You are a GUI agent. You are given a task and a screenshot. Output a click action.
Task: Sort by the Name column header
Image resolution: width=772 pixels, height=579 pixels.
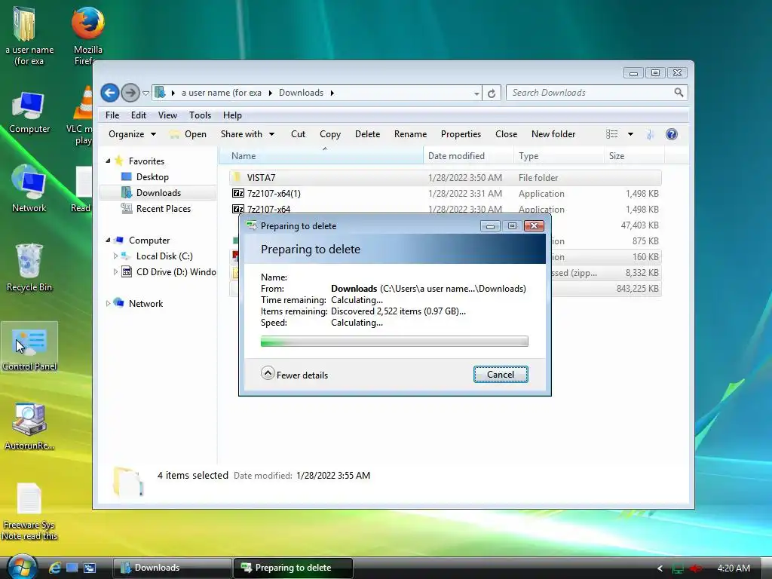pos(321,155)
